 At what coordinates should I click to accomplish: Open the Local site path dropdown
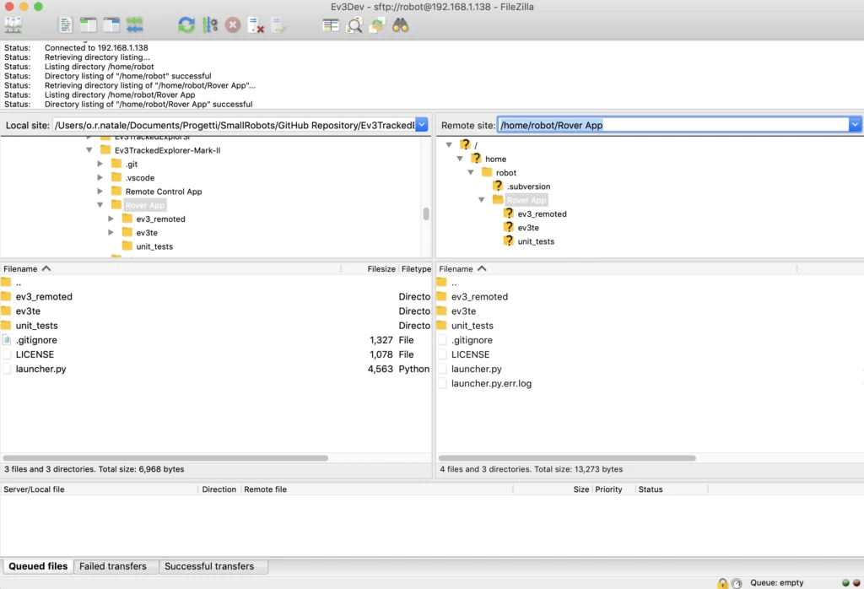tap(422, 125)
